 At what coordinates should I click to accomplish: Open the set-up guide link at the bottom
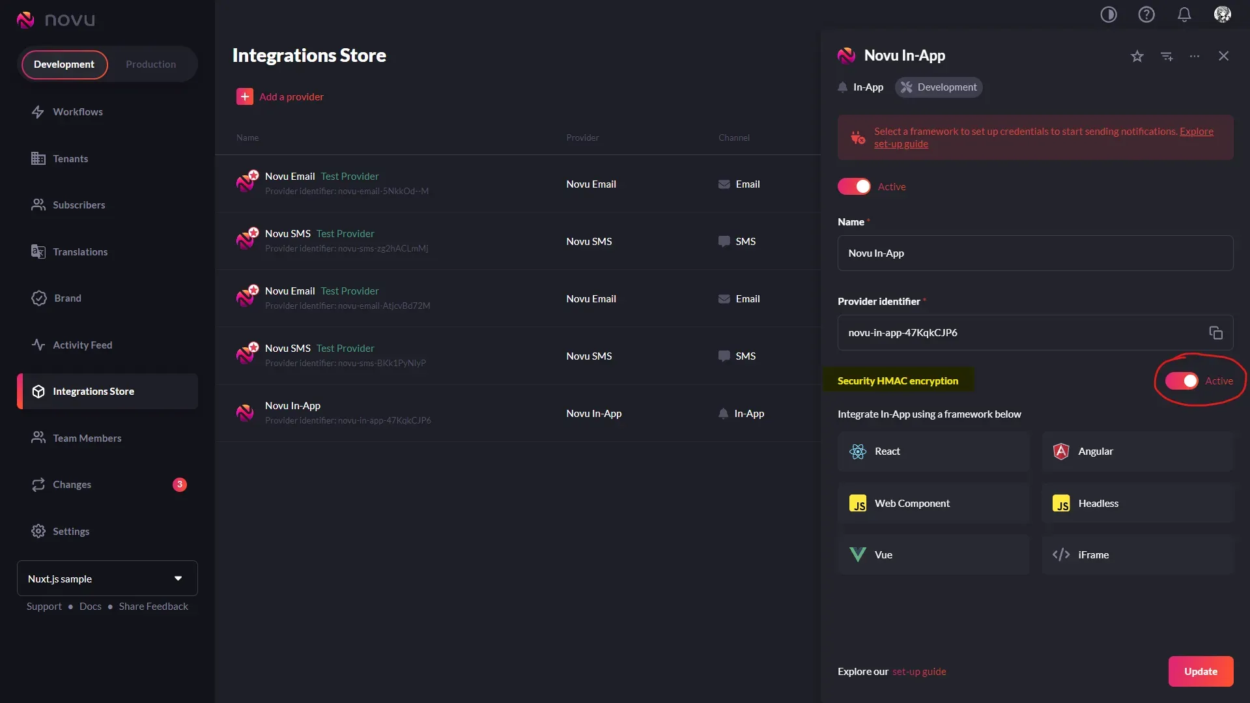[x=919, y=672]
